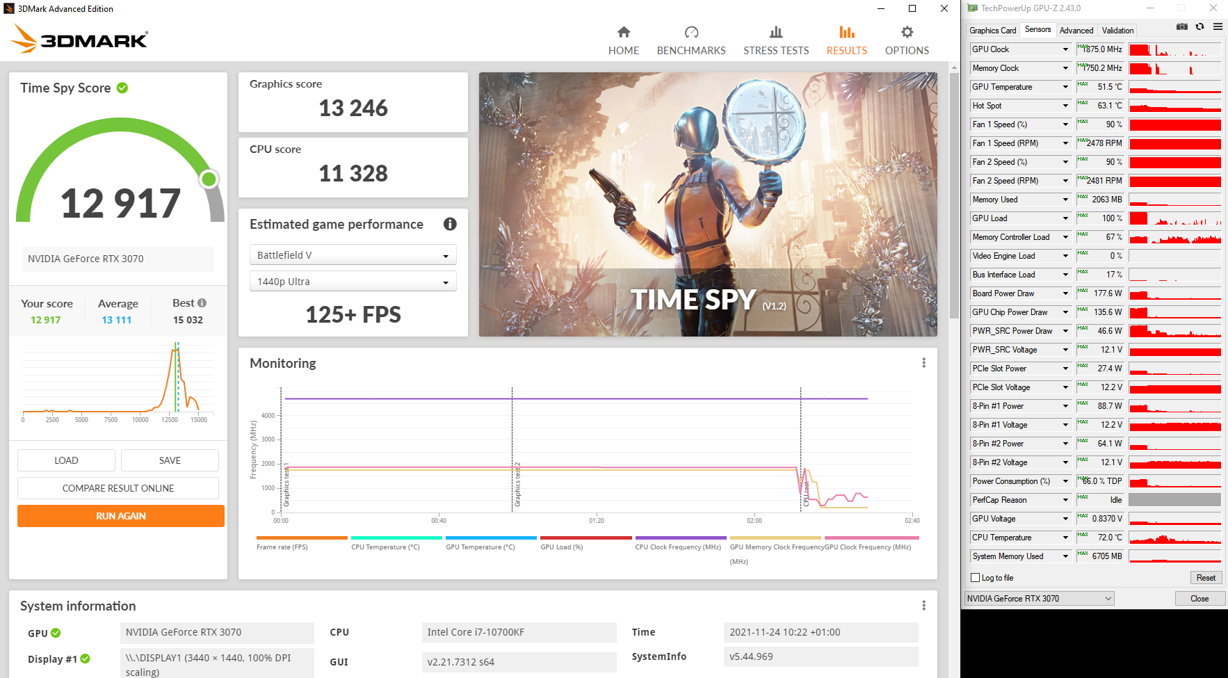This screenshot has height=678, width=1228.
Task: Click the green validation checkmark near Time Spy Score
Action: [x=122, y=88]
